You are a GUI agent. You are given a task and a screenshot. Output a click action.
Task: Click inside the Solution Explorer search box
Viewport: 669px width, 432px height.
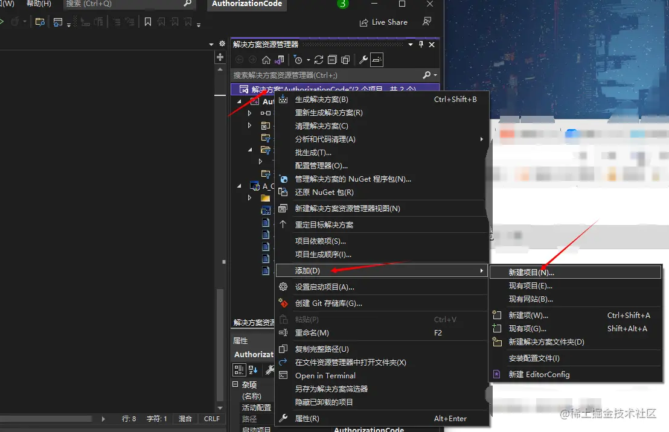pos(320,75)
